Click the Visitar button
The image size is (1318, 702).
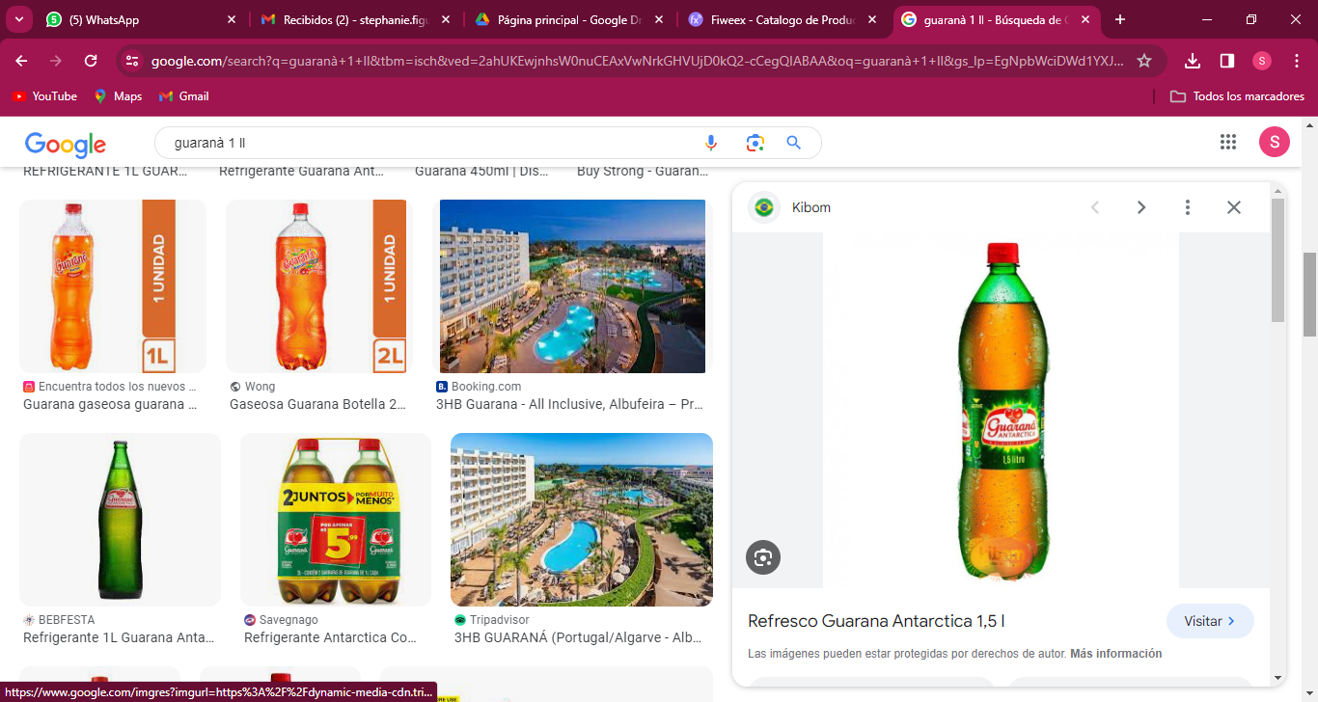(x=1210, y=621)
